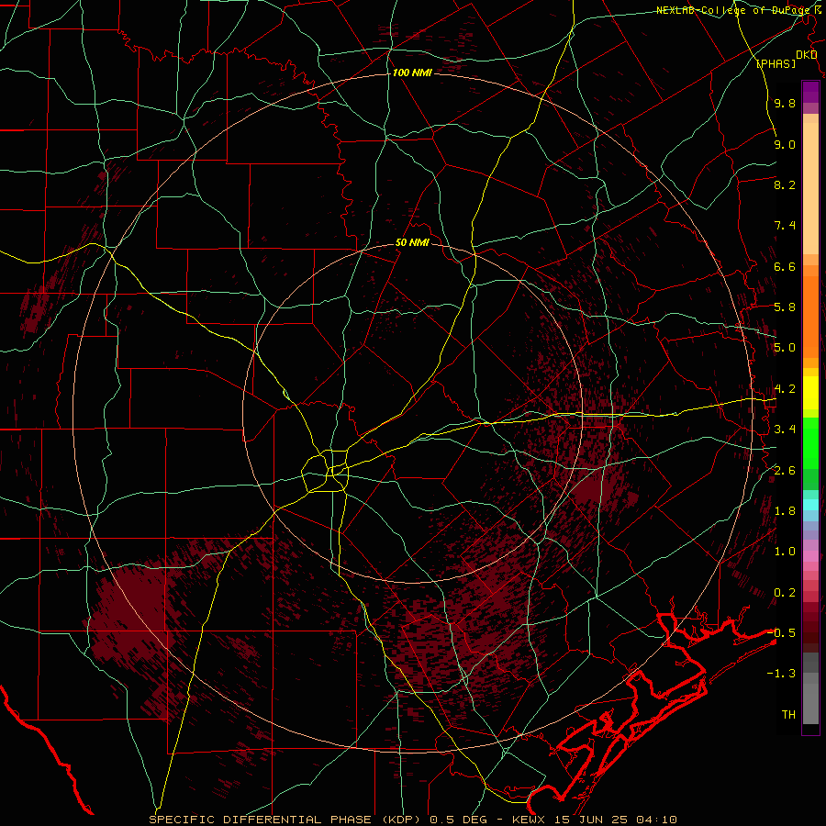The height and width of the screenshot is (826, 826).
Task: Click the 1.0 color scale value
Action: (785, 553)
